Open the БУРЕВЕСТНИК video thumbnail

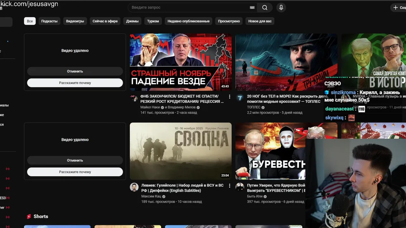point(270,151)
